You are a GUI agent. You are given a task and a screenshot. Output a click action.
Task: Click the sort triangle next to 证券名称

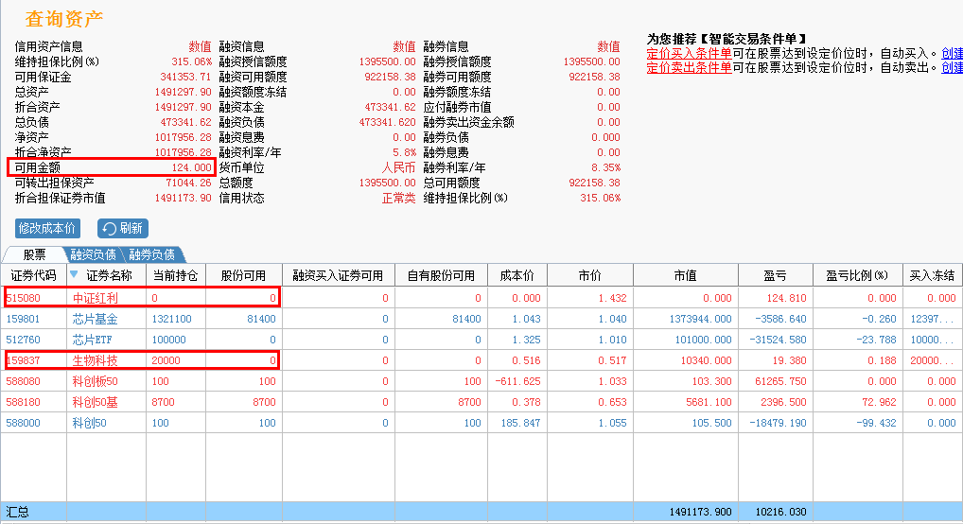[75, 274]
